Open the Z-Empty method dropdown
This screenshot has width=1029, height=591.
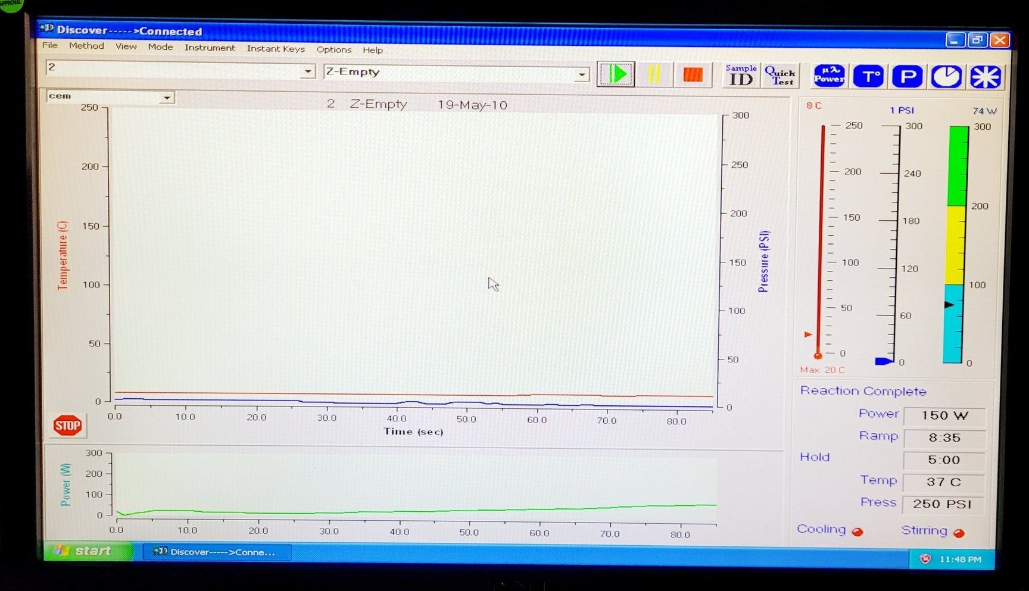click(582, 74)
